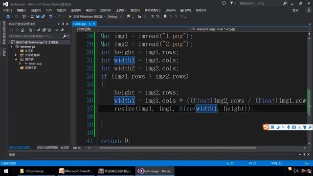Expand the main.cpp tree node arrow
The image size is (313, 176).
click(x=20, y=64)
